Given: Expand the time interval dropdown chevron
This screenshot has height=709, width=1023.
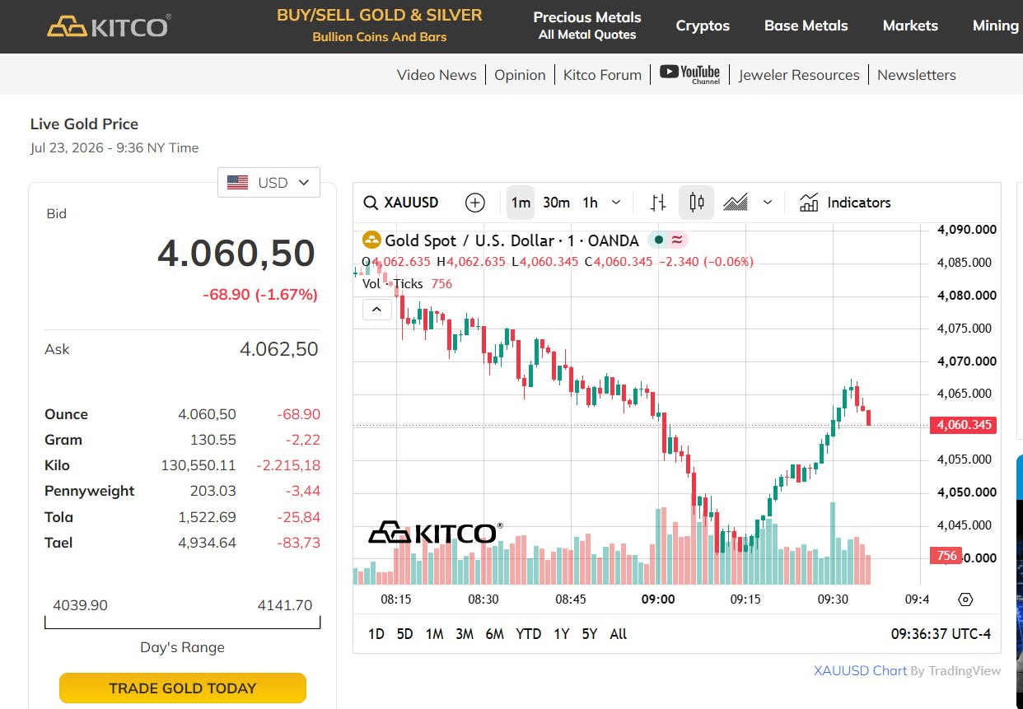Looking at the screenshot, I should tap(616, 203).
